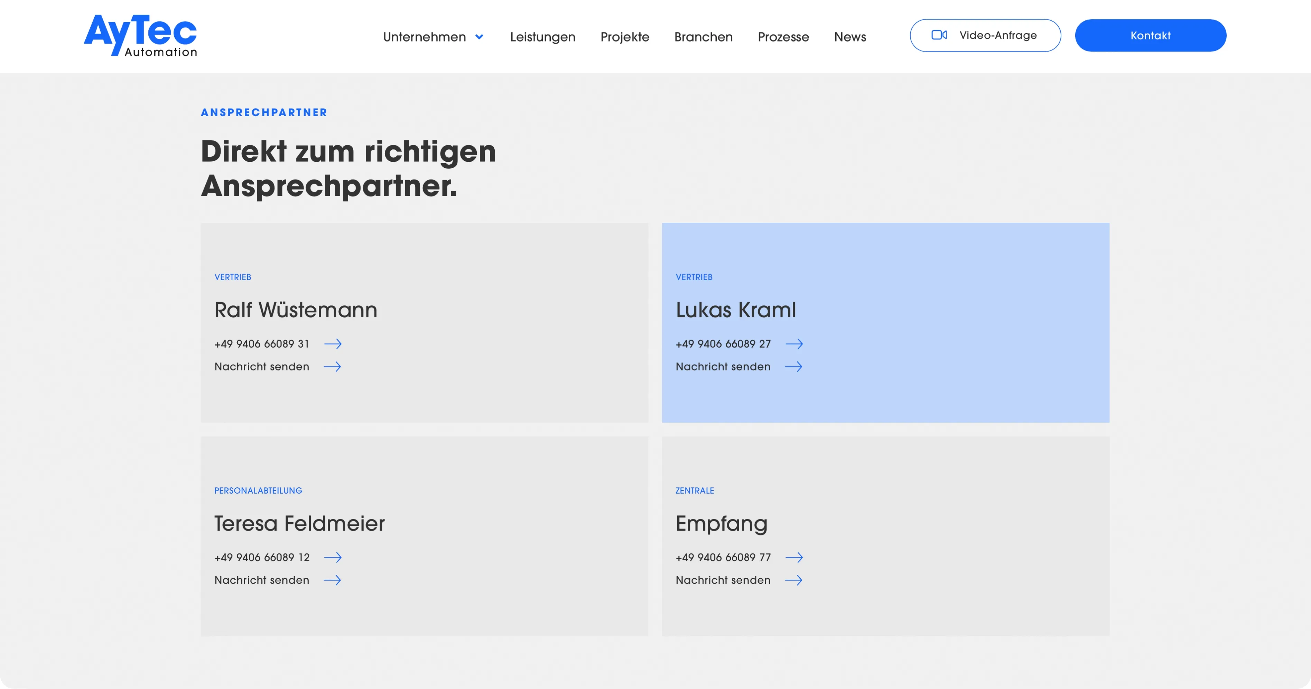Viewport: 1311px width, 689px height.
Task: Click arrow next to Ralf Wüstemann's phone number
Action: 333,344
